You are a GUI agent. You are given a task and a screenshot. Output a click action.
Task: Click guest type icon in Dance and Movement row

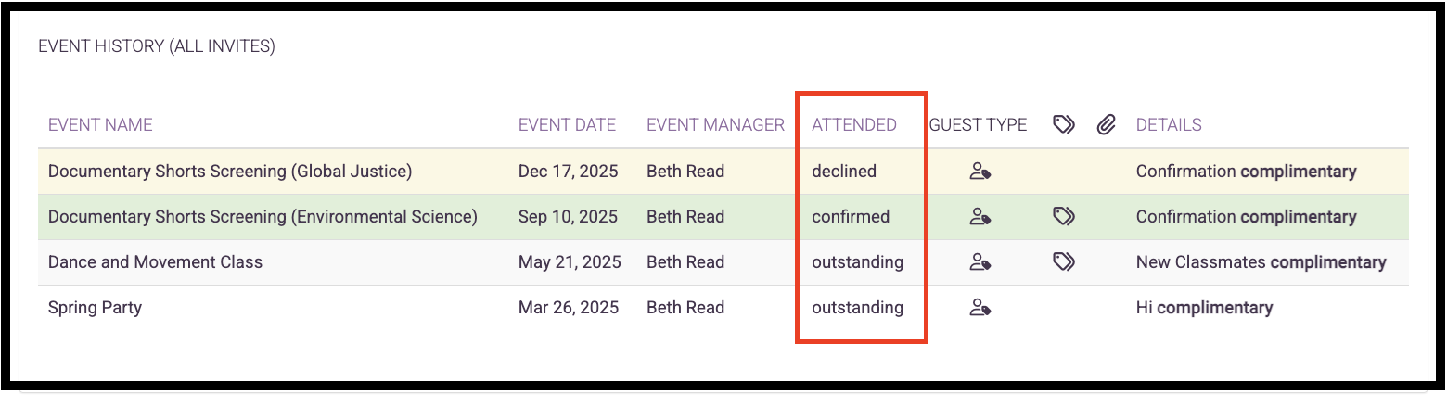point(980,262)
